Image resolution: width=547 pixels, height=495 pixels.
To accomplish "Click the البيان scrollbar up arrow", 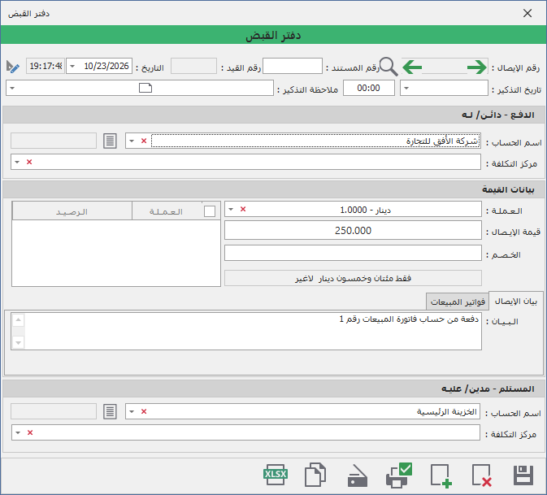I will 19,320.
